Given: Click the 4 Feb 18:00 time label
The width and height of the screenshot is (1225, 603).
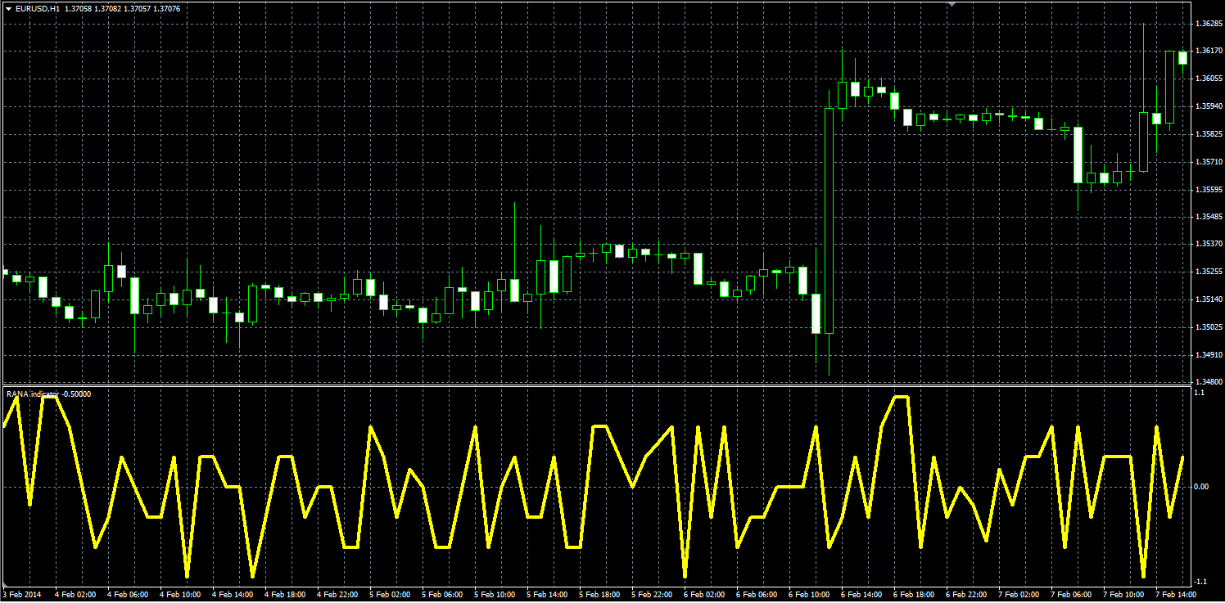Looking at the screenshot, I should pyautogui.click(x=284, y=595).
